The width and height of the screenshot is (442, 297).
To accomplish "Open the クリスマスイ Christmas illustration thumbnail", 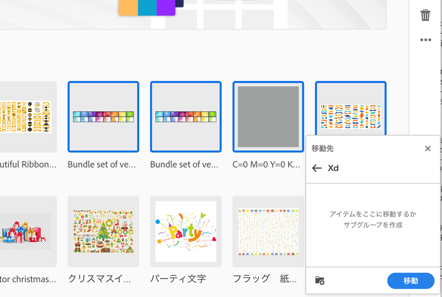I will (104, 232).
